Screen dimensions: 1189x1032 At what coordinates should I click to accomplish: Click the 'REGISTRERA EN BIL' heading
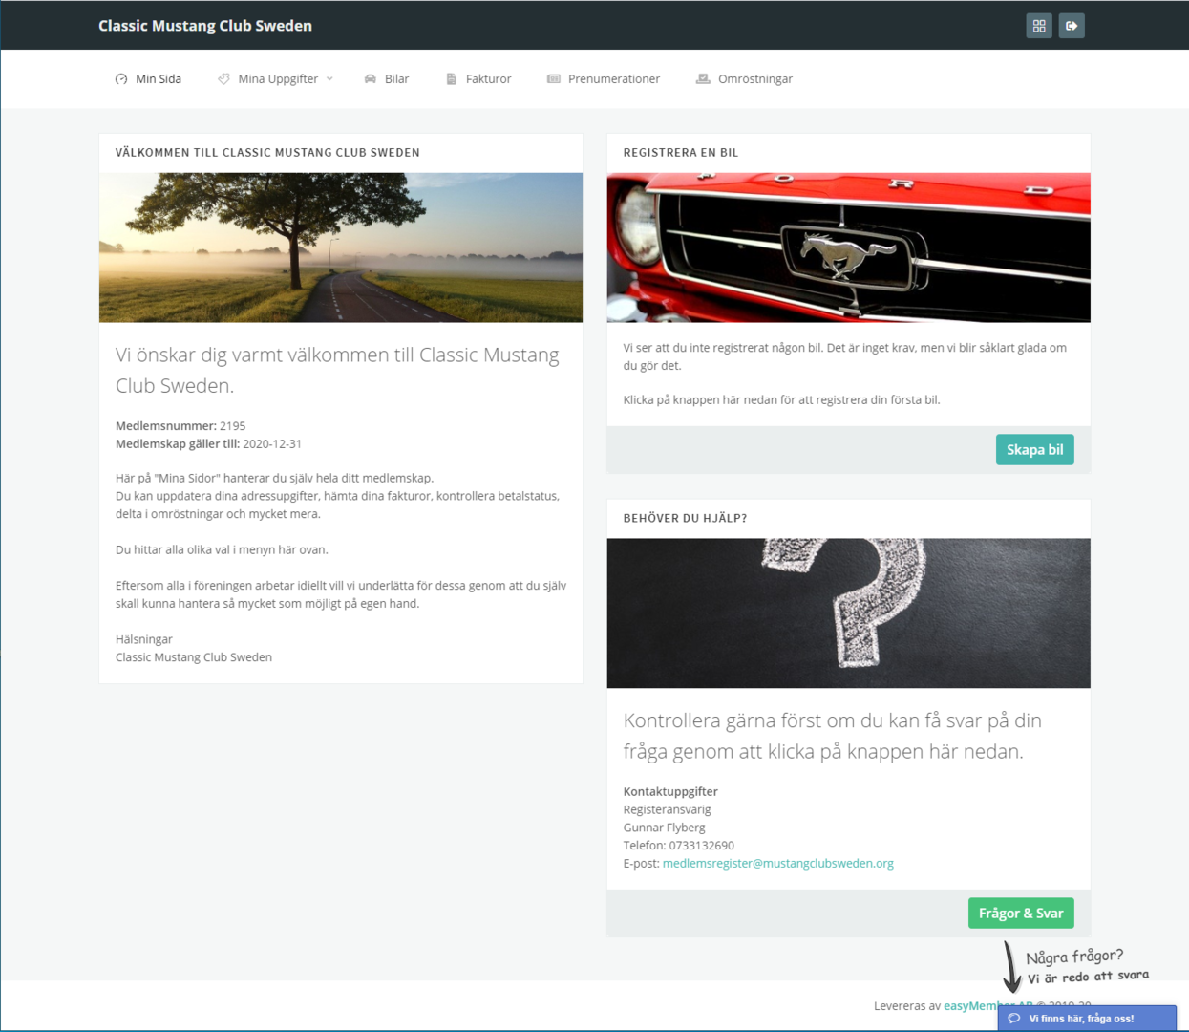point(681,153)
